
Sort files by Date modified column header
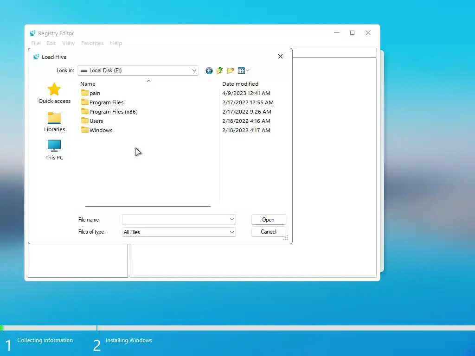click(240, 84)
